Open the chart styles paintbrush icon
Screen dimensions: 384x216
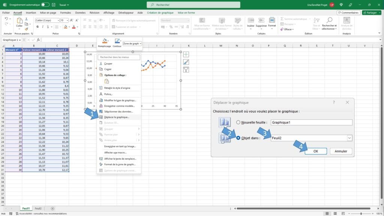pos(186,62)
